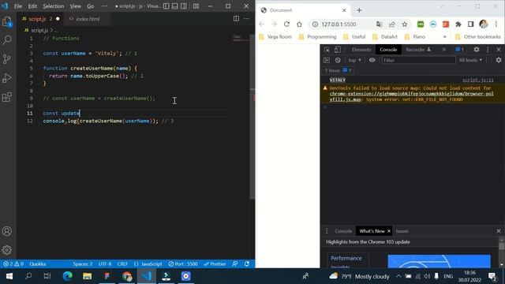Open the View menu
The height and width of the screenshot is (284, 505).
[76, 6]
